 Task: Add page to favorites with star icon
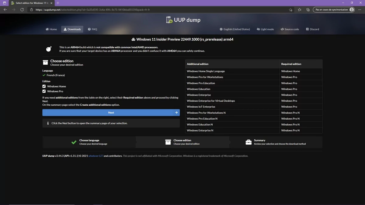[290, 9]
